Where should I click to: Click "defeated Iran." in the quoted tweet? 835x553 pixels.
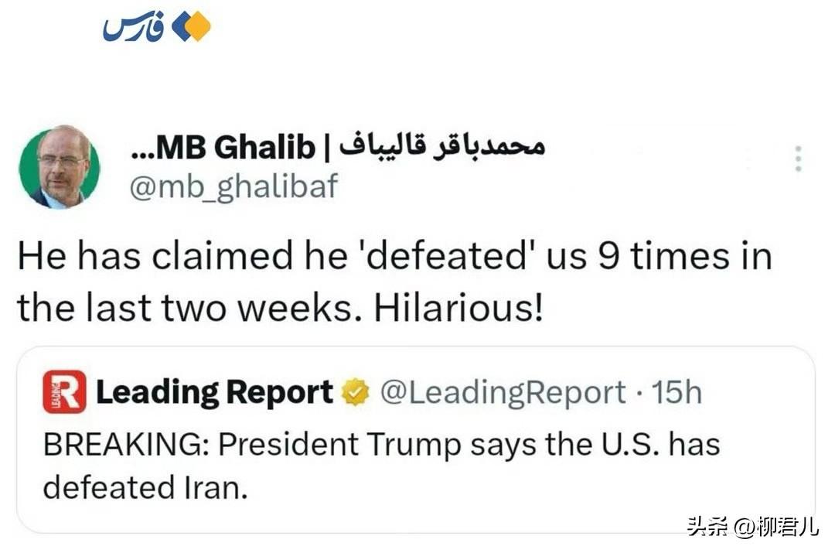[x=145, y=487]
